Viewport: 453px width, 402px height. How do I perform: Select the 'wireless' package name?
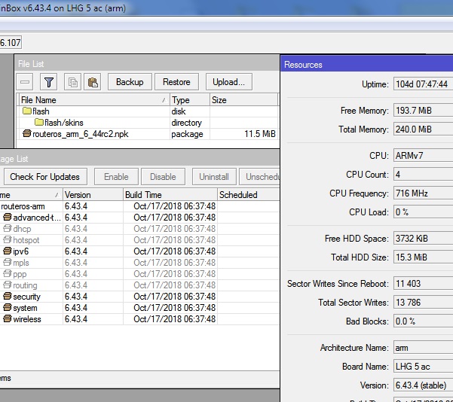(x=27, y=319)
